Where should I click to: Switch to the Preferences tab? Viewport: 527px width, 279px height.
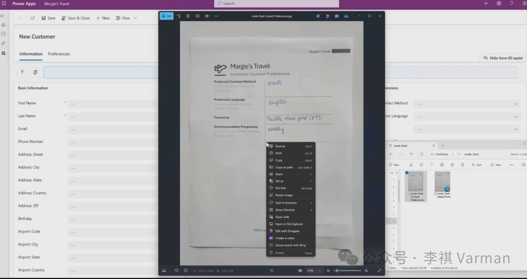point(59,54)
